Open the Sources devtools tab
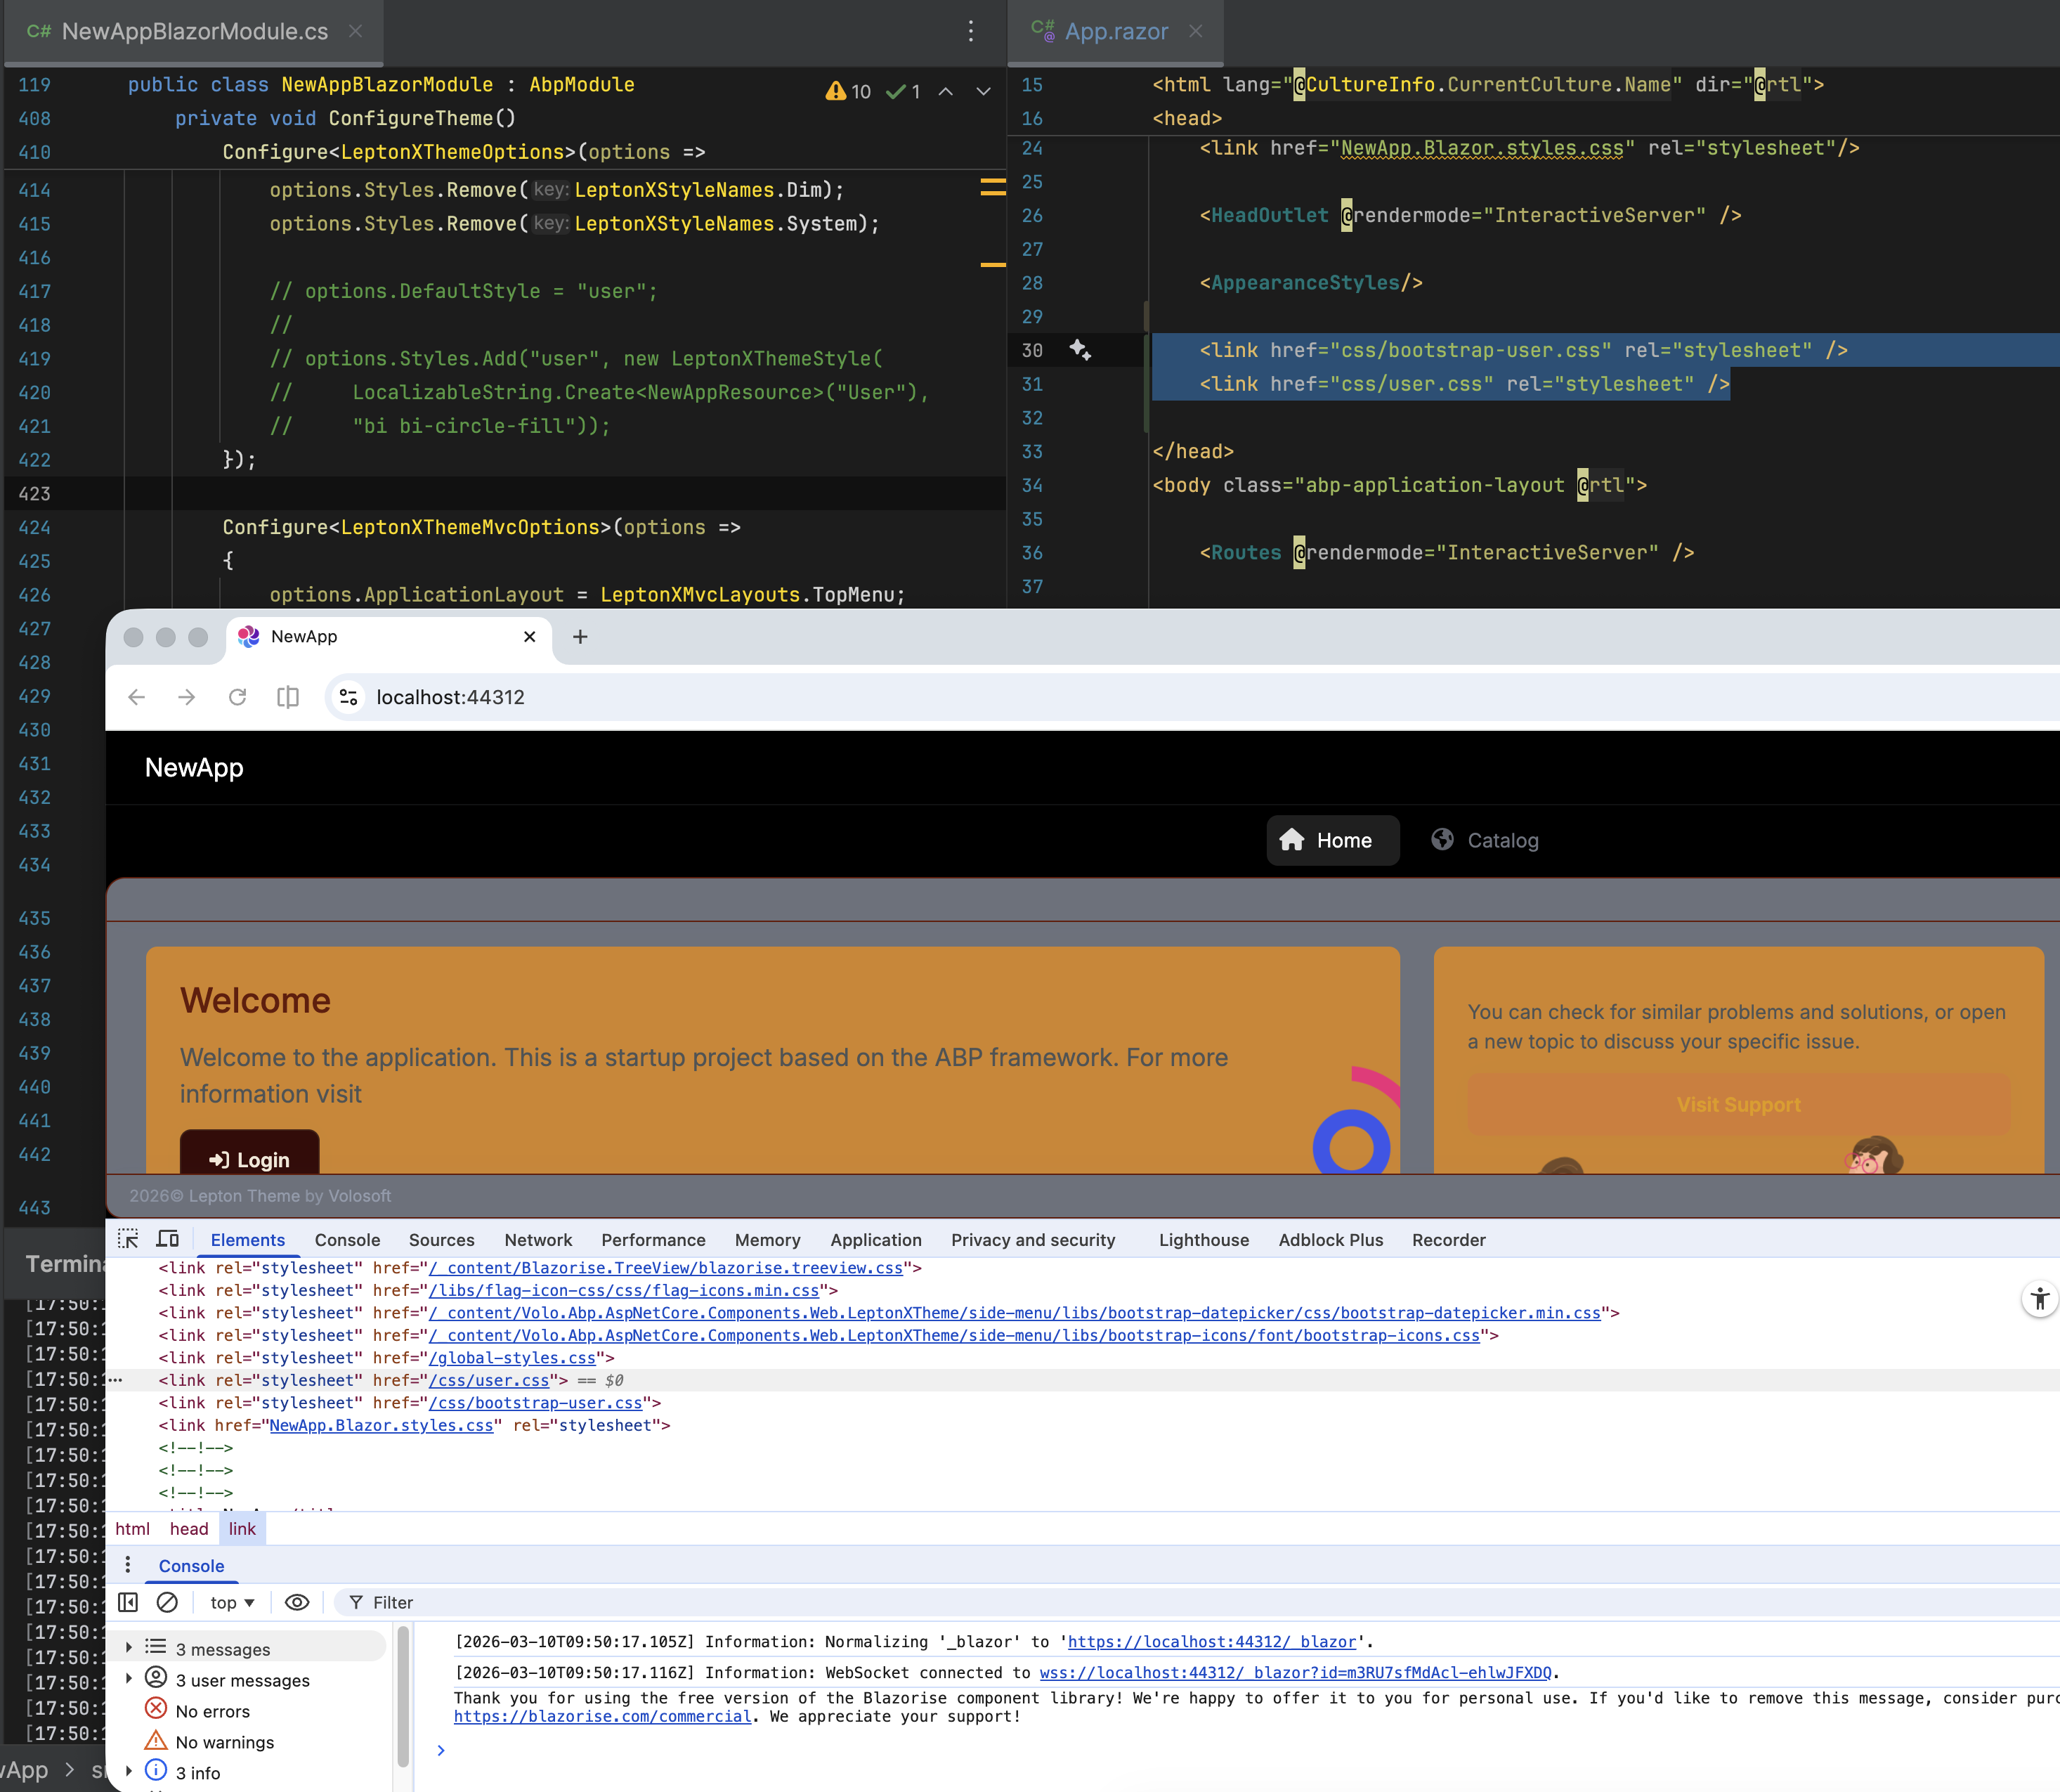The height and width of the screenshot is (1792, 2060). pos(441,1240)
